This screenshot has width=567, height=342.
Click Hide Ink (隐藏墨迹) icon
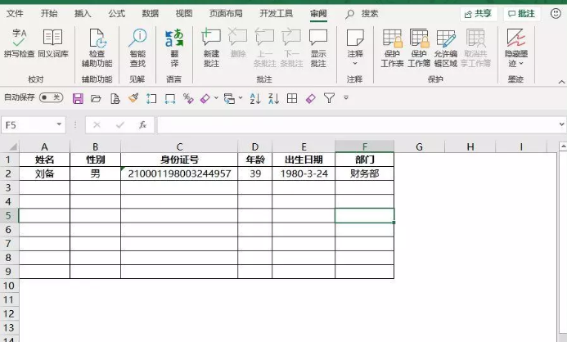[516, 38]
